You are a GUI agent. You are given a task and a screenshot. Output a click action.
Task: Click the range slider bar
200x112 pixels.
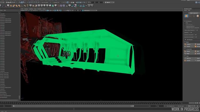point(73,106)
